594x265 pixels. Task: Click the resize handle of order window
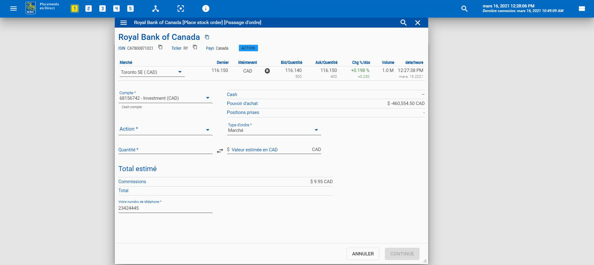(425, 261)
